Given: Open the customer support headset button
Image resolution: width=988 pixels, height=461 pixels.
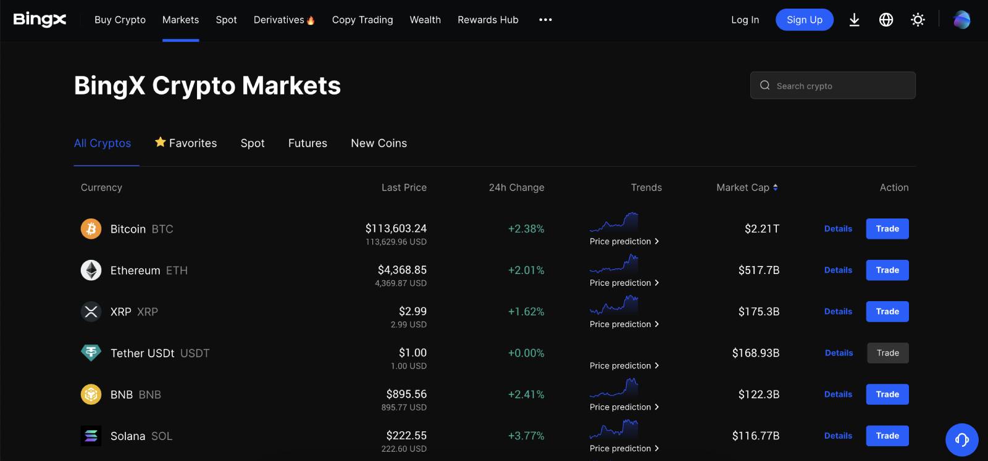Looking at the screenshot, I should coord(961,439).
